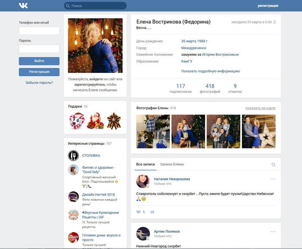
Task: Click the войдите link under profile photo
Action: coord(96,79)
